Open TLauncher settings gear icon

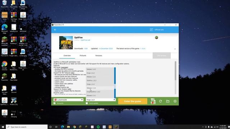175,101
